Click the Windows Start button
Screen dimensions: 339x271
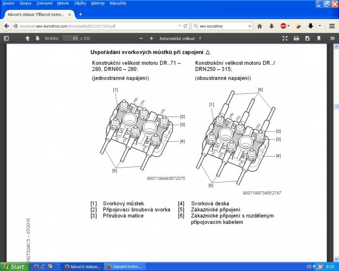[x=14, y=267]
